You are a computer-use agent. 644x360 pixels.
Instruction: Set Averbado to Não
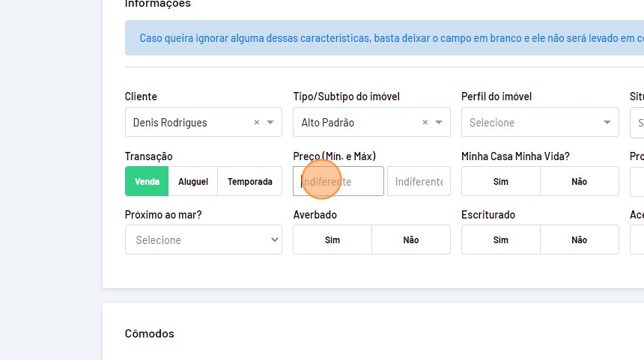(410, 240)
